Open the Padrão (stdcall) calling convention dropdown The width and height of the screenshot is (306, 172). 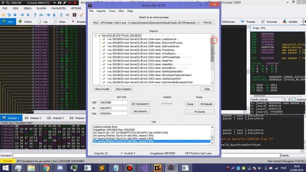coord(266,99)
